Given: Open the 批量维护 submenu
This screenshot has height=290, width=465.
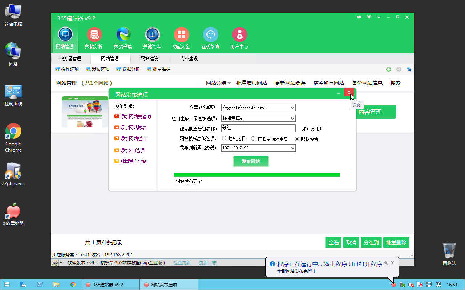Looking at the screenshot, I should [x=158, y=69].
